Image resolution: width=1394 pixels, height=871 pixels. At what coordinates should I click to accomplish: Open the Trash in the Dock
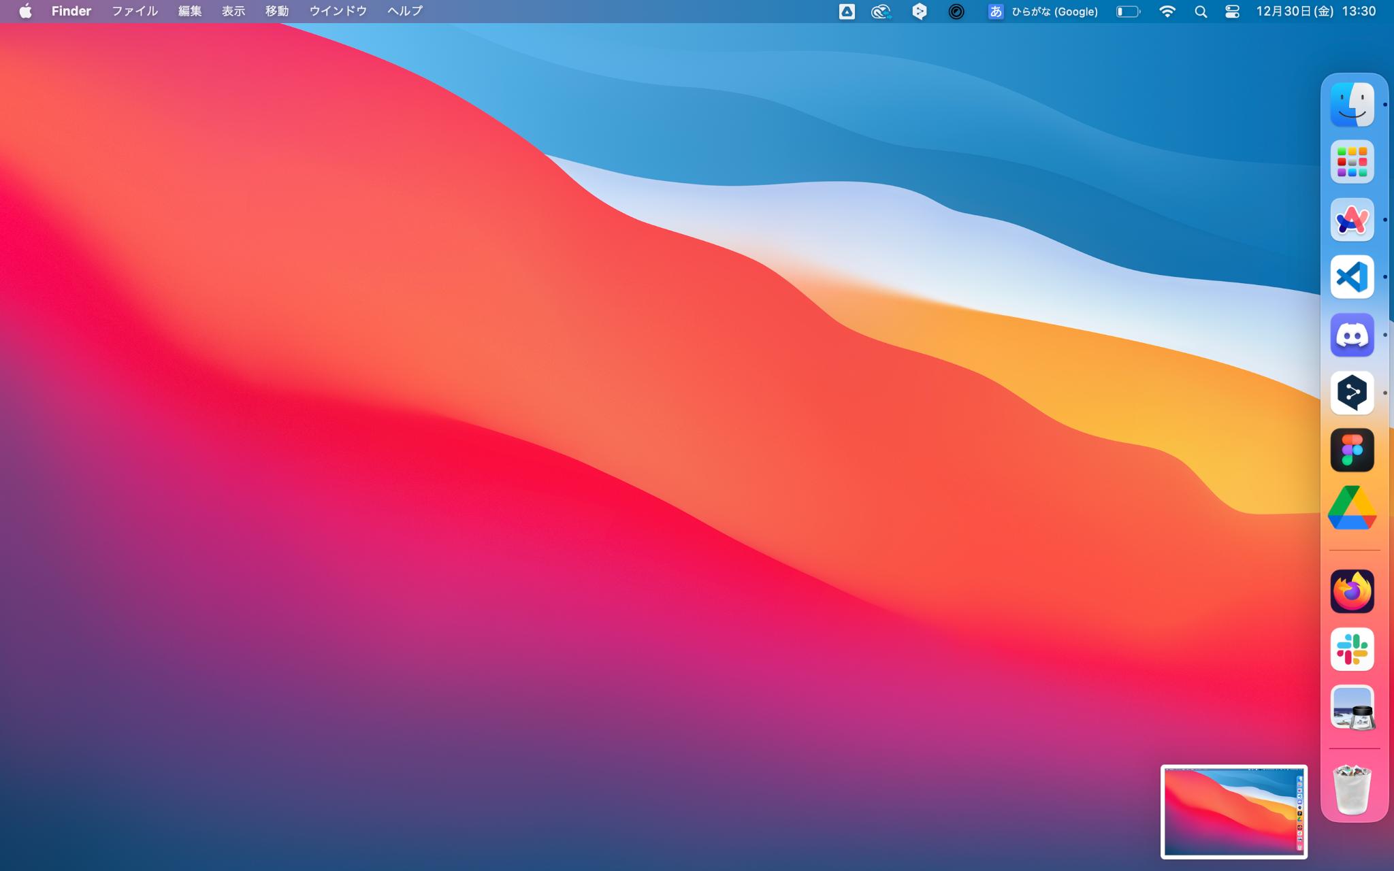[1352, 789]
